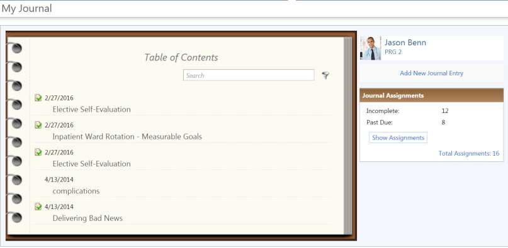Open Inpatient Ward Rotation - Measurable Goals entry

pyautogui.click(x=127, y=136)
